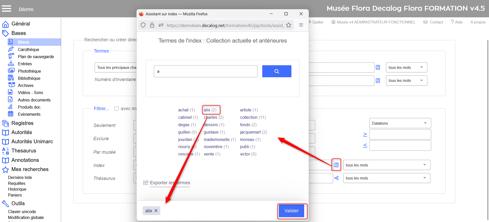Open 'tous les mots' dropdown in Thésaurus row

386,178
